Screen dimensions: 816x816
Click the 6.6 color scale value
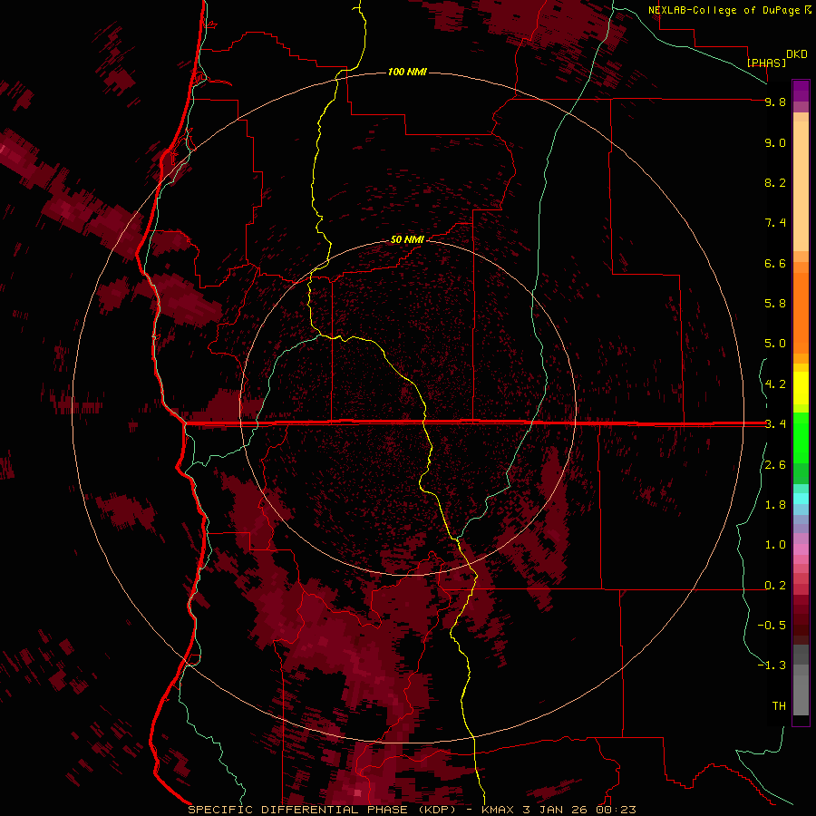[775, 263]
